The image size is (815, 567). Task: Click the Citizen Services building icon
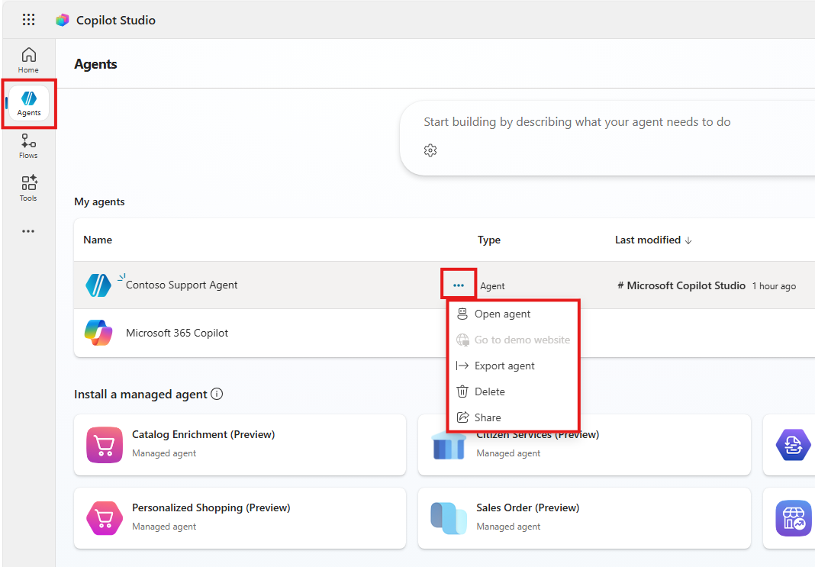[x=449, y=446]
